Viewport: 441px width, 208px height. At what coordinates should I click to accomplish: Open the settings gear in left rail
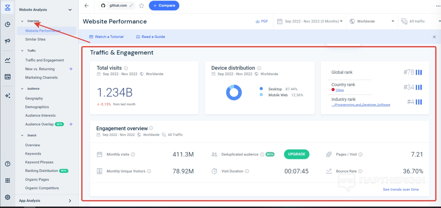point(8,197)
